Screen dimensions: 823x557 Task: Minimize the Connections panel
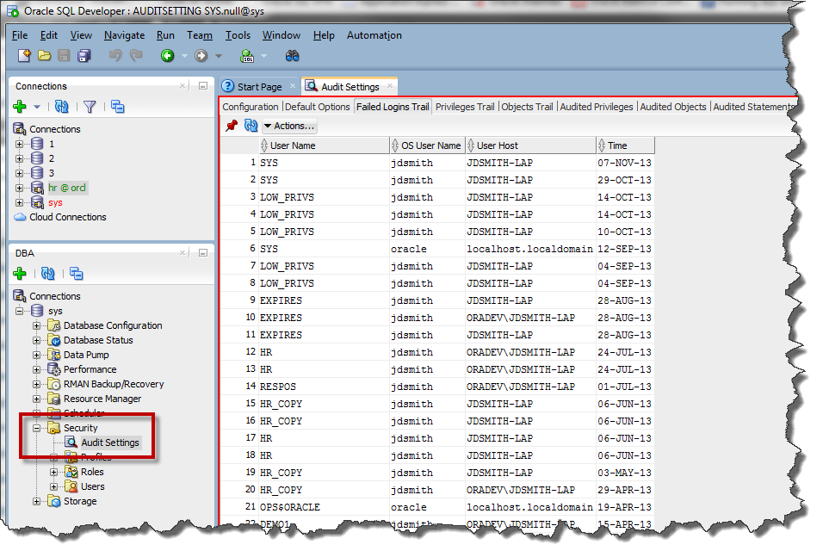coord(203,85)
